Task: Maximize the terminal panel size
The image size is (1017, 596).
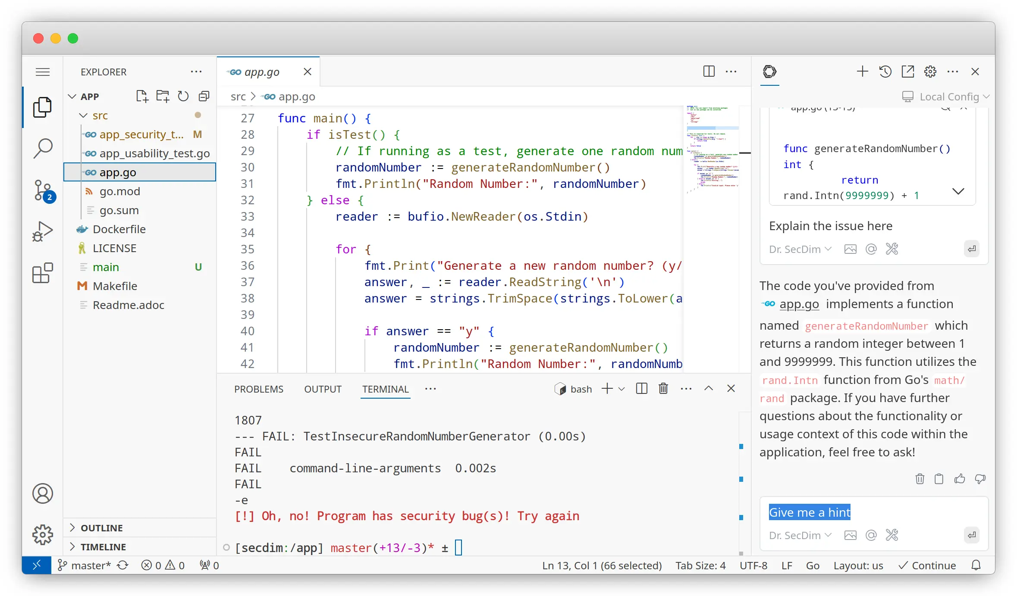Action: (709, 389)
